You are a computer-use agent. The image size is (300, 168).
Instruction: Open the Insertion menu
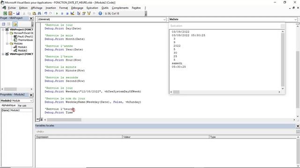tap(51, 8)
